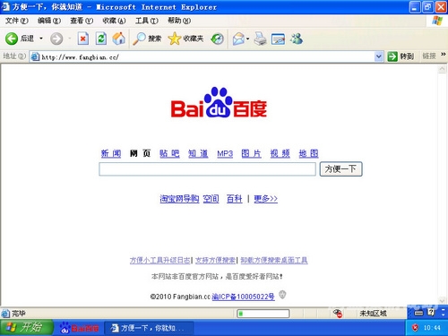The width and height of the screenshot is (448, 336).
Task: Click the 未知区域 zone status text
Action: coord(373,314)
